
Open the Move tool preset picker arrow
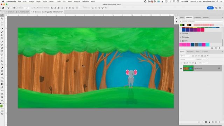(x=11, y=8)
